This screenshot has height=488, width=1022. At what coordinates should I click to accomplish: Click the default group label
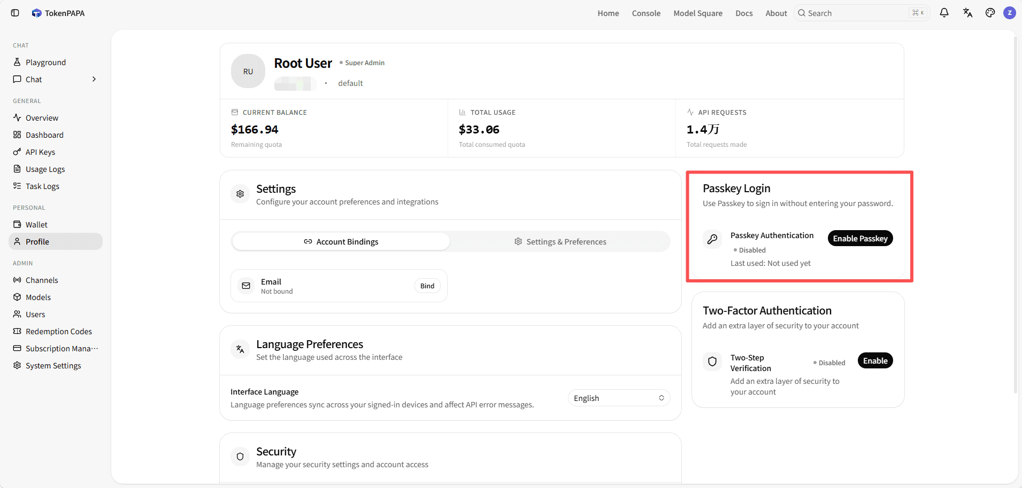point(350,83)
